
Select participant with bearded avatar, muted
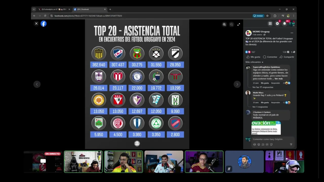(x=244, y=162)
